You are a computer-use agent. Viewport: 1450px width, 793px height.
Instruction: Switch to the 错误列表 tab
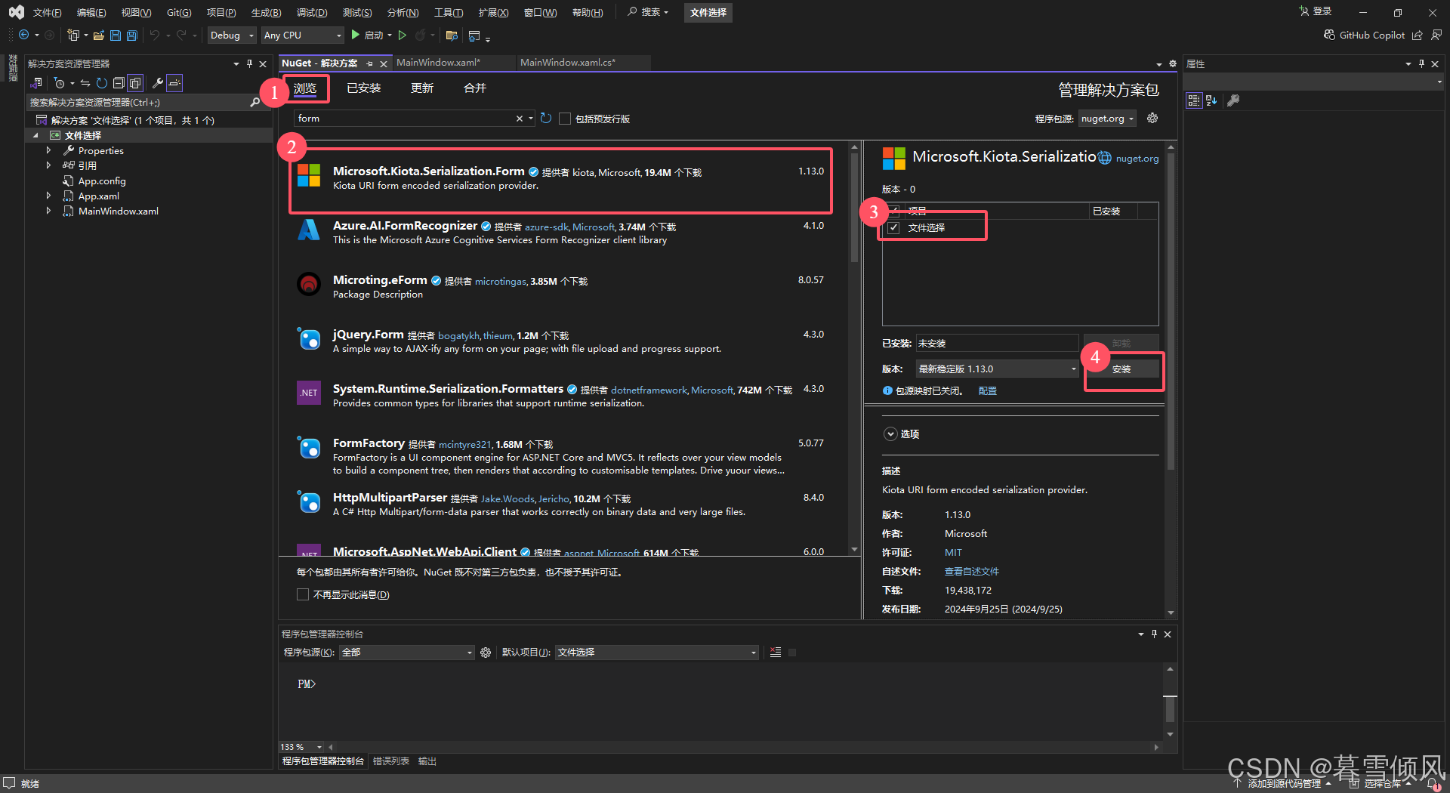point(391,761)
